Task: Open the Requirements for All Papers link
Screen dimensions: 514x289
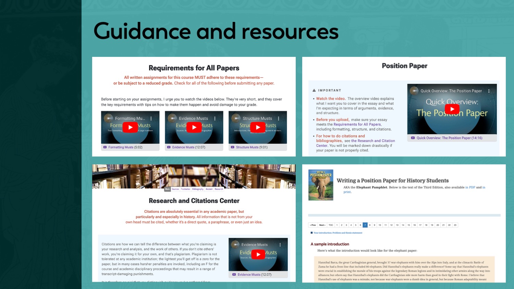Action: click(358, 124)
